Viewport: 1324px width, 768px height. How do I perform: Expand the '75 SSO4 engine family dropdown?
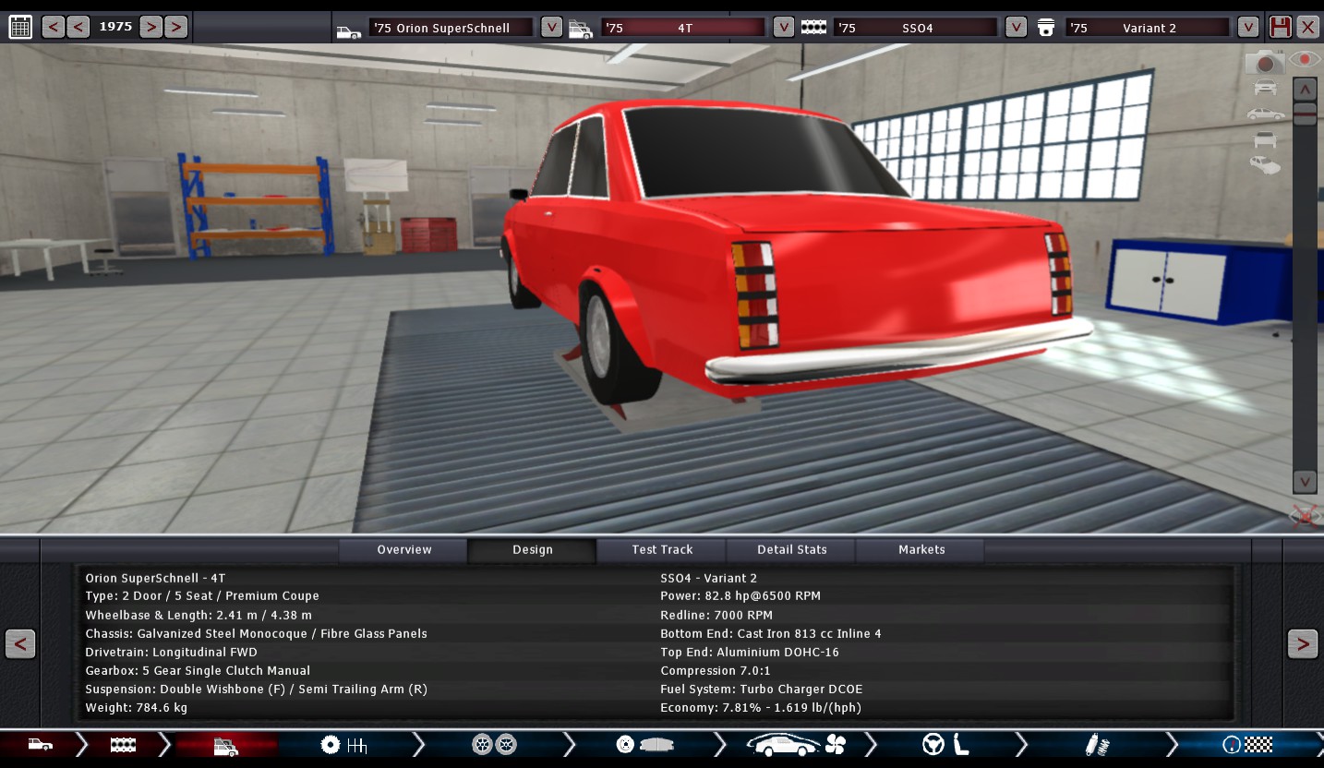pos(1016,27)
